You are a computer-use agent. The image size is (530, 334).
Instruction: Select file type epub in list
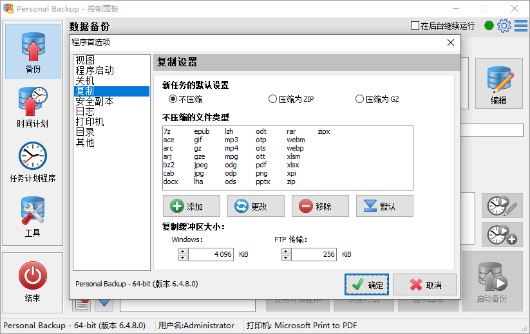click(x=202, y=131)
